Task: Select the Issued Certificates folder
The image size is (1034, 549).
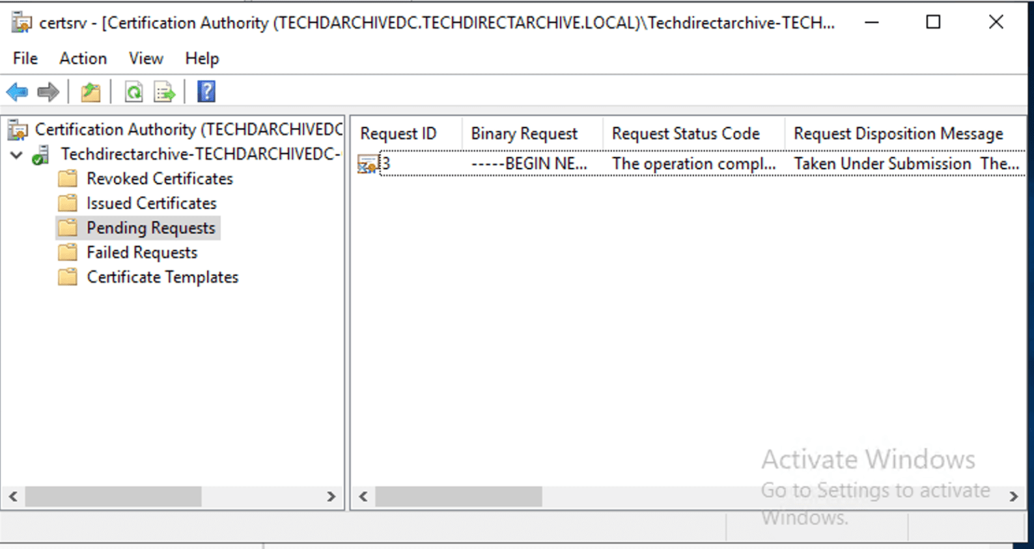Action: tap(151, 204)
